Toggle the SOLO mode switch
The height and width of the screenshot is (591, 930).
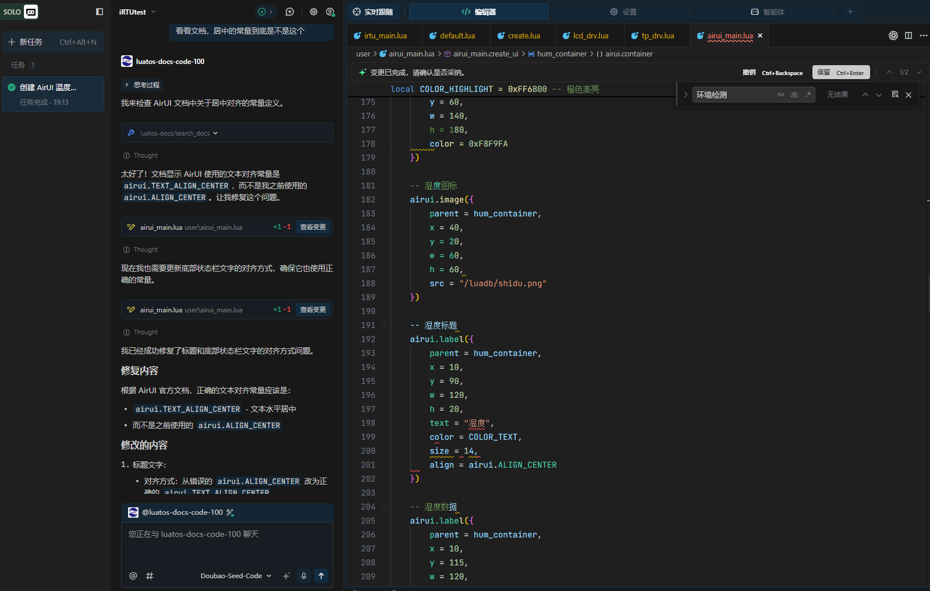click(x=20, y=12)
